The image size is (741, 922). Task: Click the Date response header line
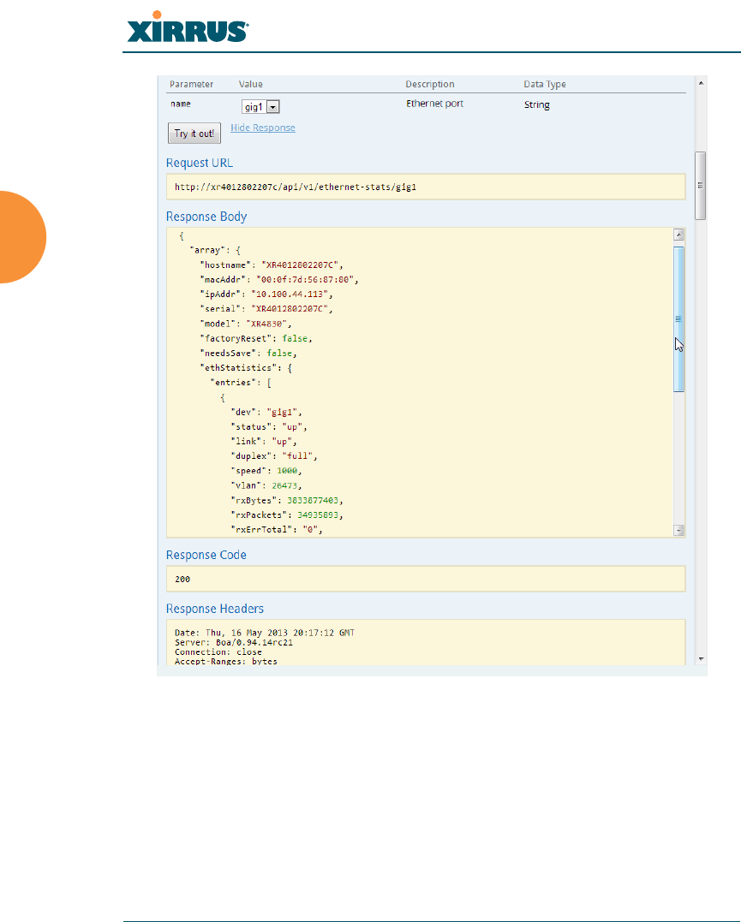click(264, 633)
